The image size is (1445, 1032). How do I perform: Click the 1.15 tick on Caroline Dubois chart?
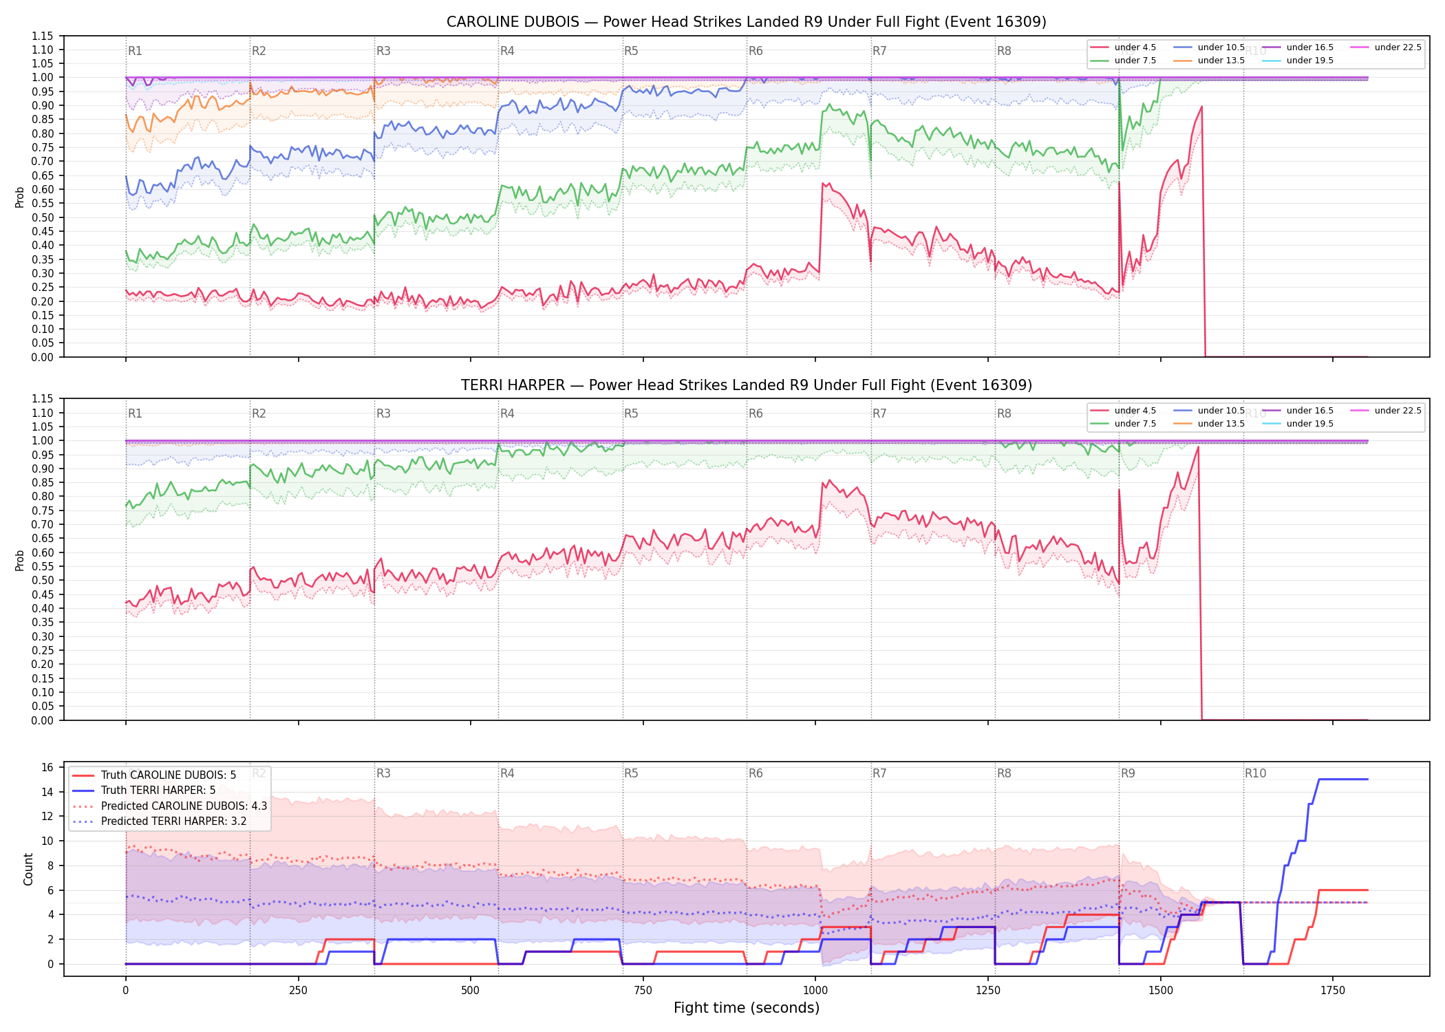pyautogui.click(x=43, y=36)
